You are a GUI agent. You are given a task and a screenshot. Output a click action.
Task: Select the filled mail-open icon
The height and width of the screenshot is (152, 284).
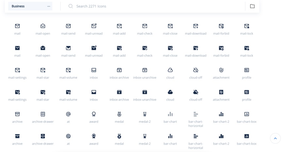click(43, 48)
